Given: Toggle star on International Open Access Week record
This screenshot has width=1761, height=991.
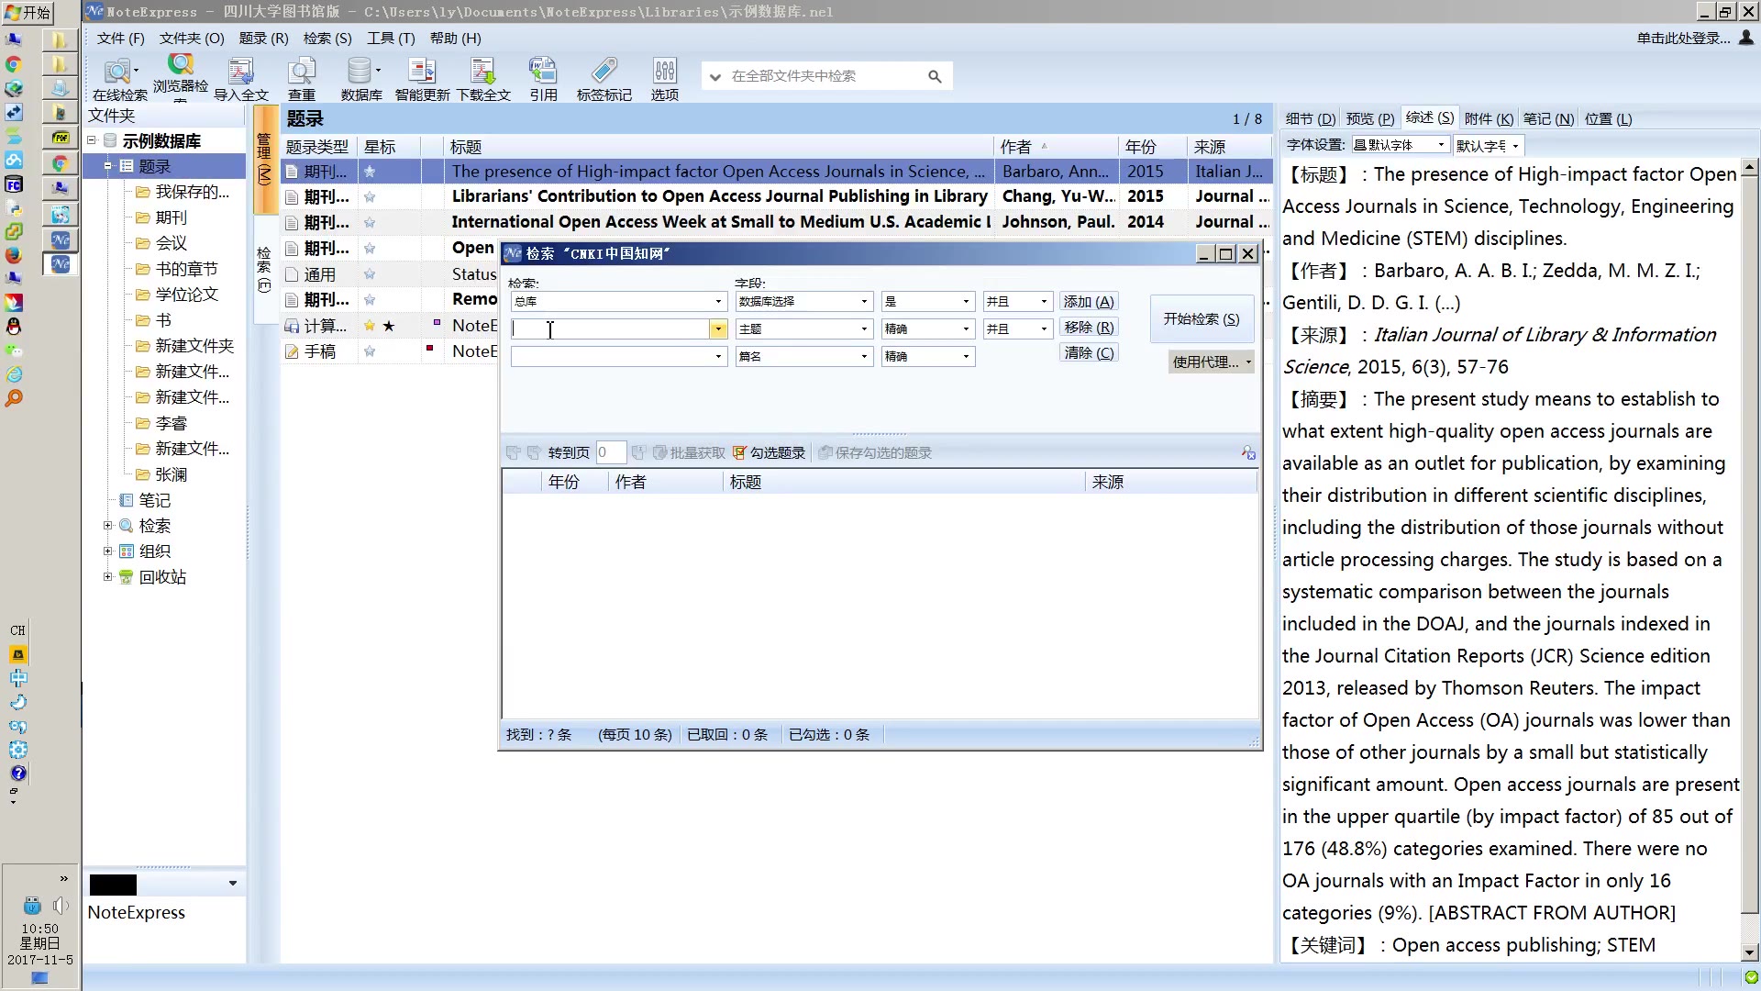Looking at the screenshot, I should tap(370, 223).
